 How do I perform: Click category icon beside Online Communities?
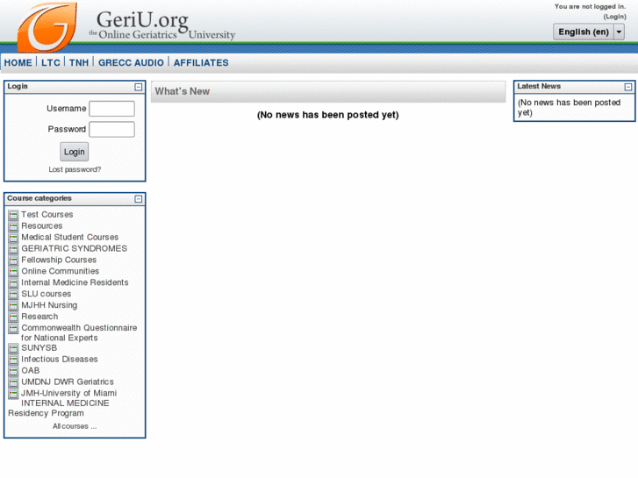[x=13, y=272]
